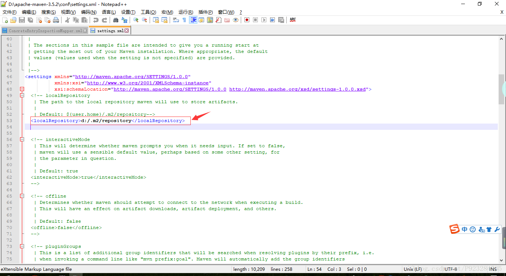
Task: Collapse the localRepository comment fold at line 49
Action: (22, 95)
